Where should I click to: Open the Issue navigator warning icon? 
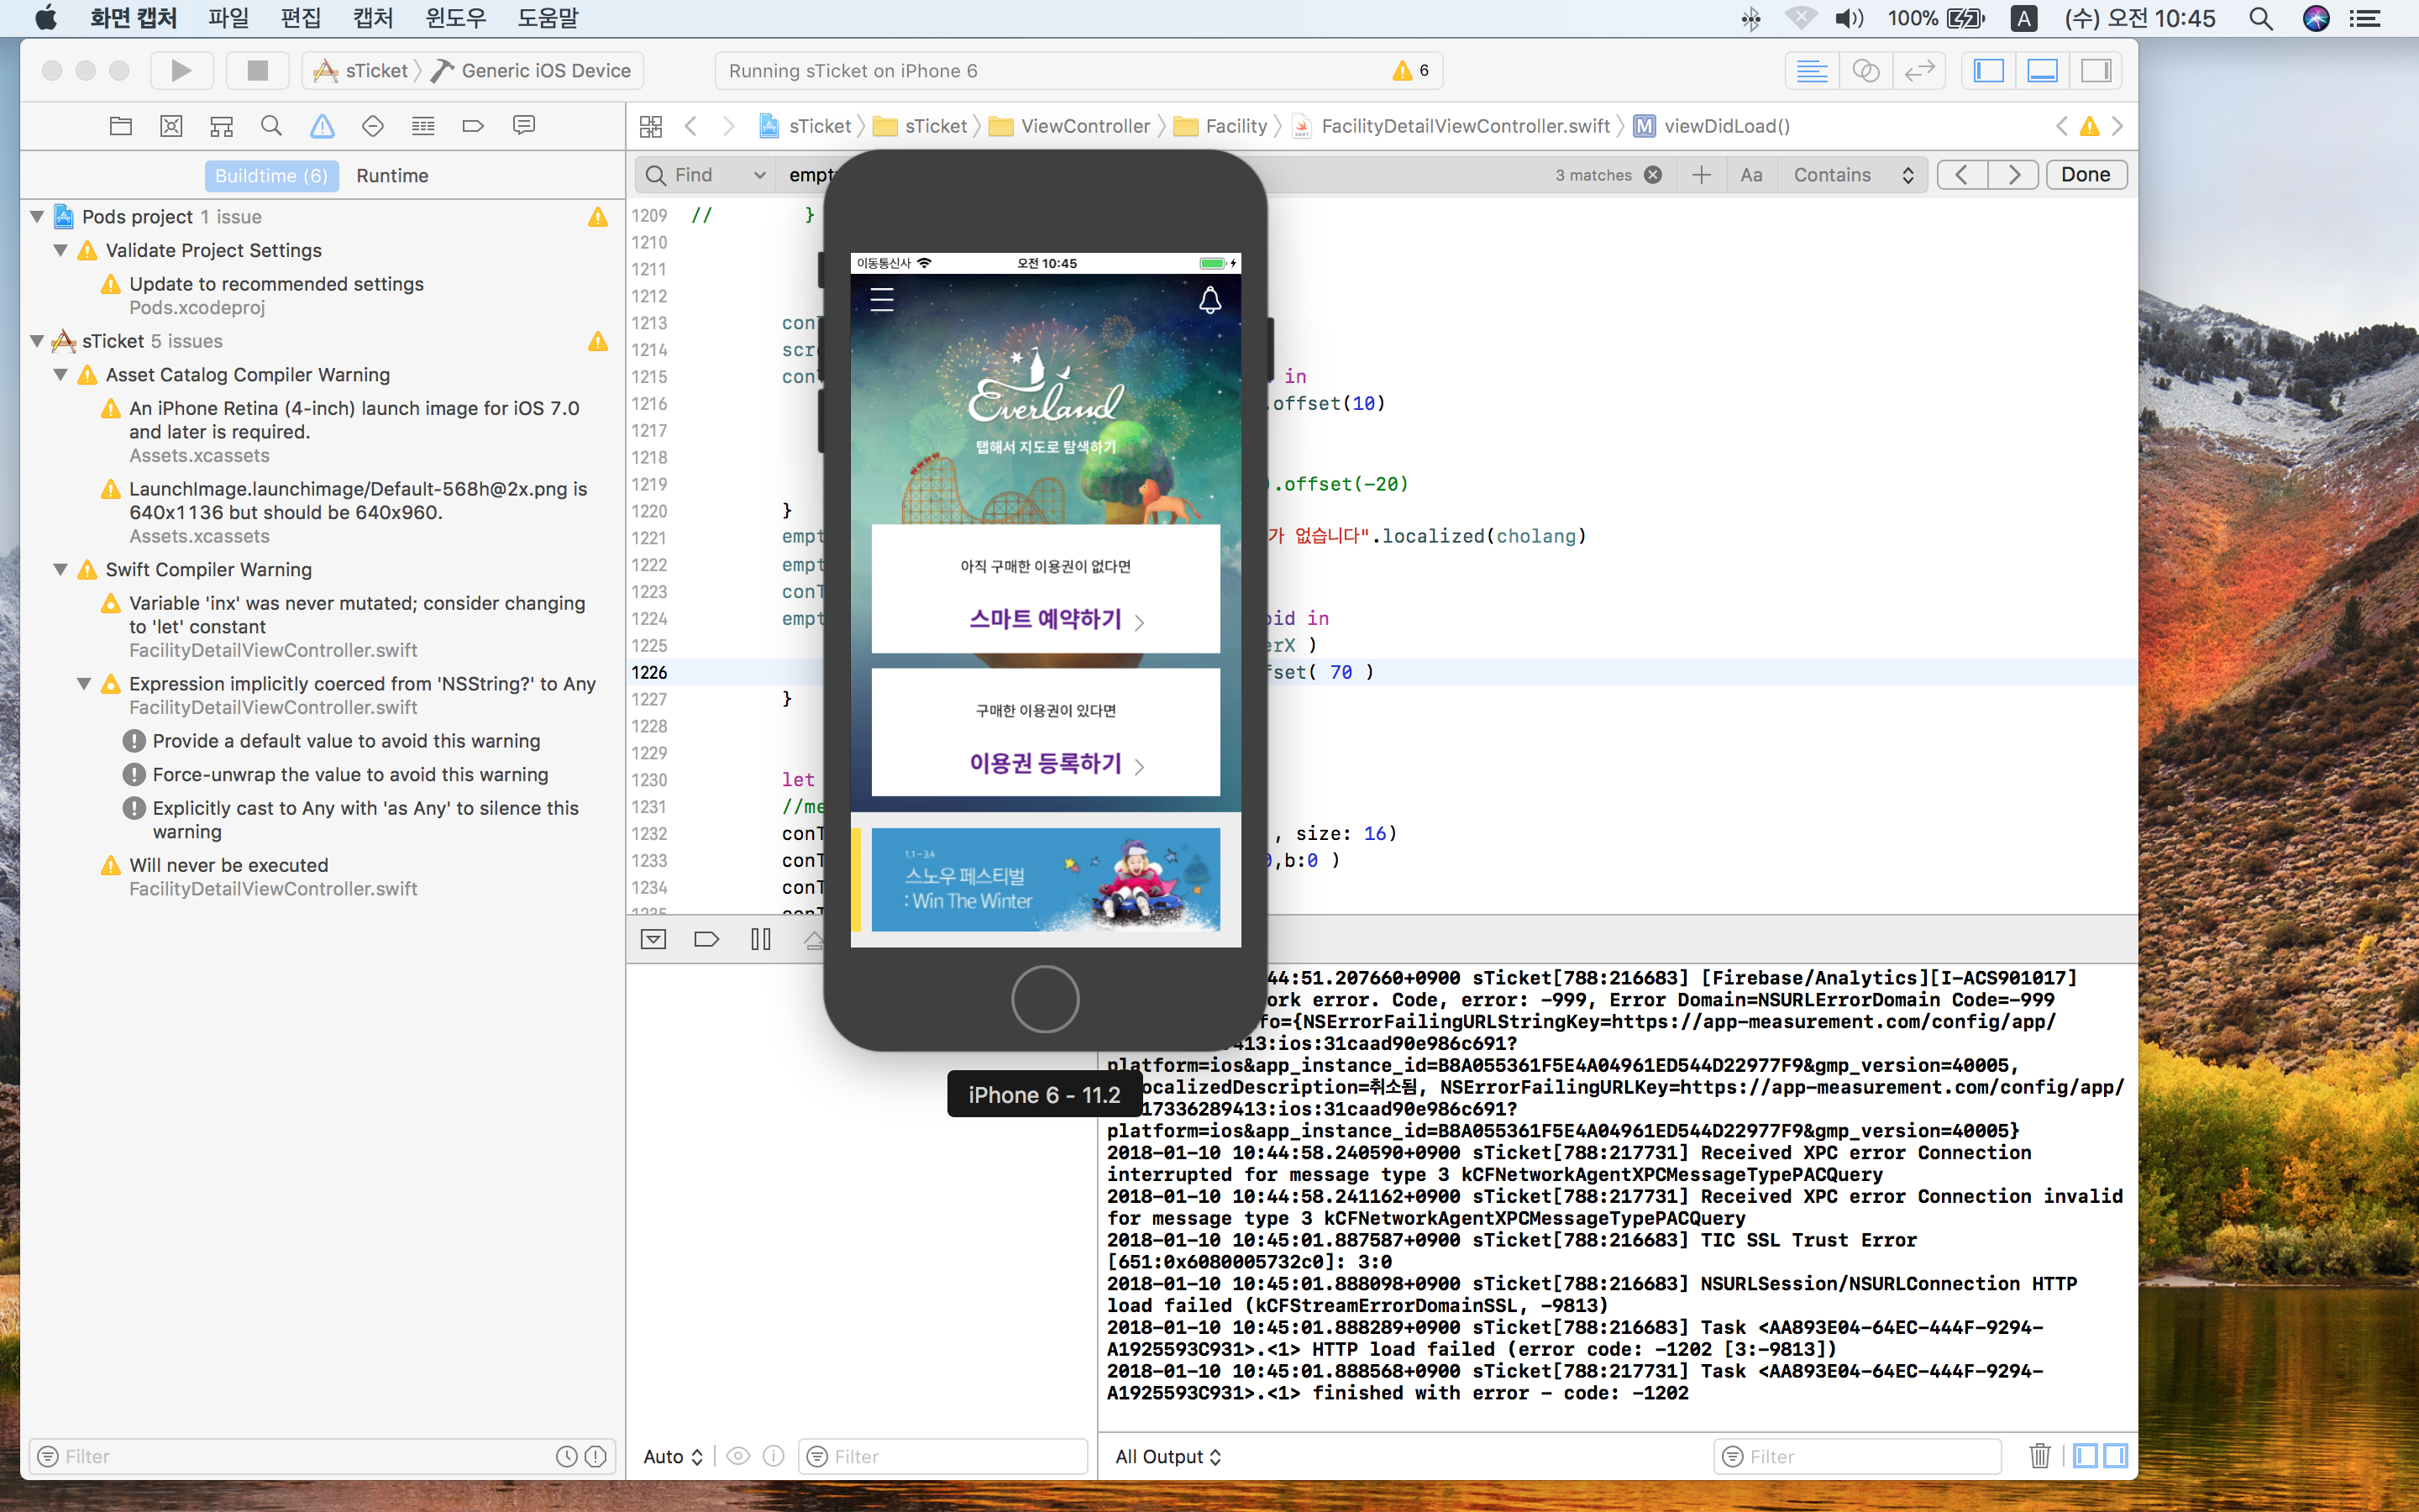point(322,126)
